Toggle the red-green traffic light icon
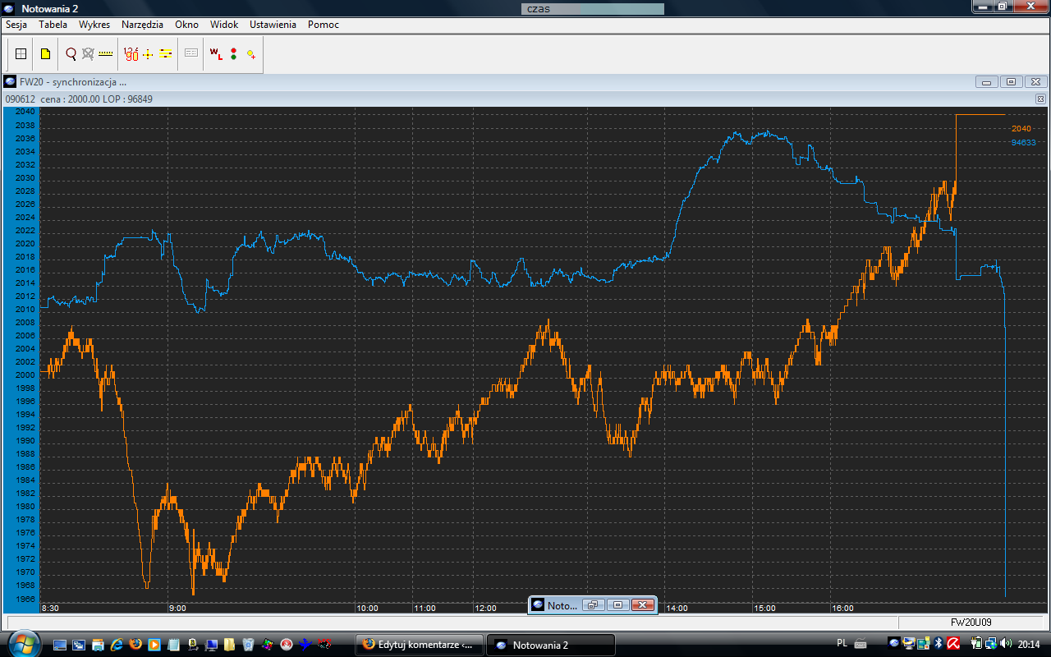This screenshot has height=657, width=1051. (233, 54)
